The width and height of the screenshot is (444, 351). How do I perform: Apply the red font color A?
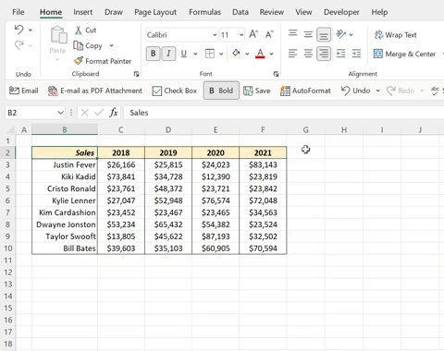click(260, 54)
